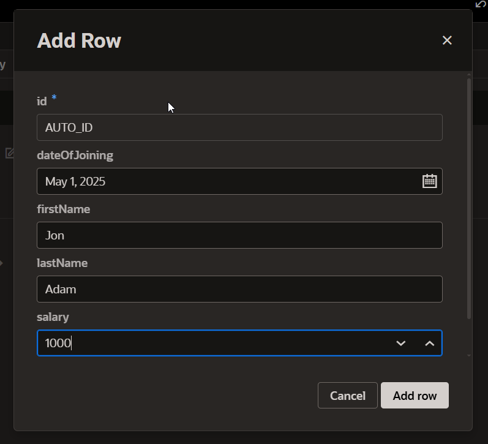Click the dateOfJoining label
Screen dimensions: 488x444
75,155
